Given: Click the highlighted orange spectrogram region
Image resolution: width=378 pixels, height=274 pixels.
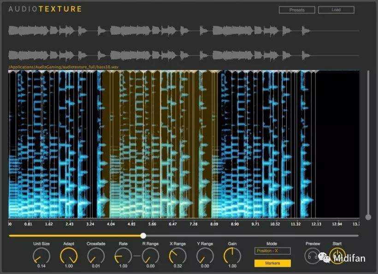Looking at the screenshot, I should [159, 145].
